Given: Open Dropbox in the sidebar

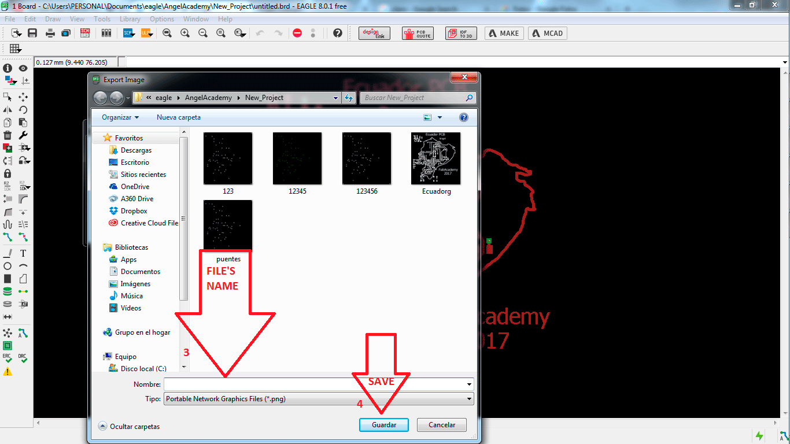Looking at the screenshot, I should [x=134, y=211].
